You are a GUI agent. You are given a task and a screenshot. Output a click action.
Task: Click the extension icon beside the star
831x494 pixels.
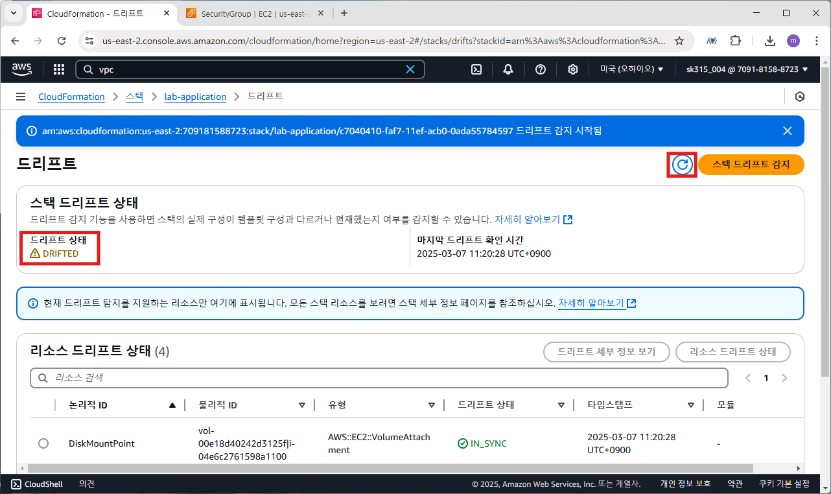[x=711, y=41]
